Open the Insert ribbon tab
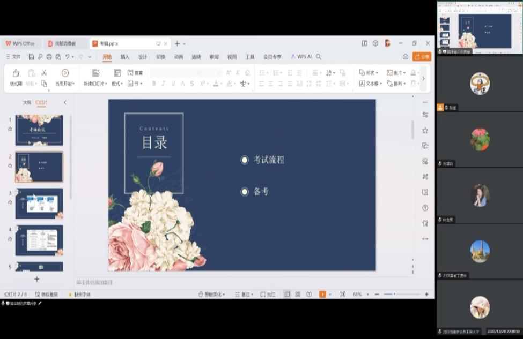Screen dimensions: 523x339 click(x=124, y=57)
